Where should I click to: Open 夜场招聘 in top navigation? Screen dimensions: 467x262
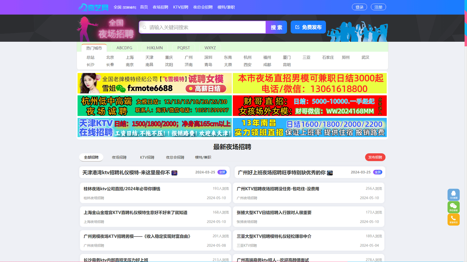point(161,7)
